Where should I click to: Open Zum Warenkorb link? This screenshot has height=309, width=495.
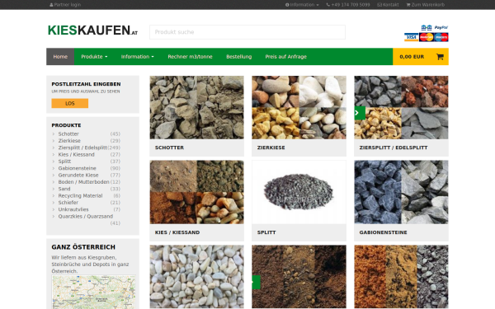[426, 5]
